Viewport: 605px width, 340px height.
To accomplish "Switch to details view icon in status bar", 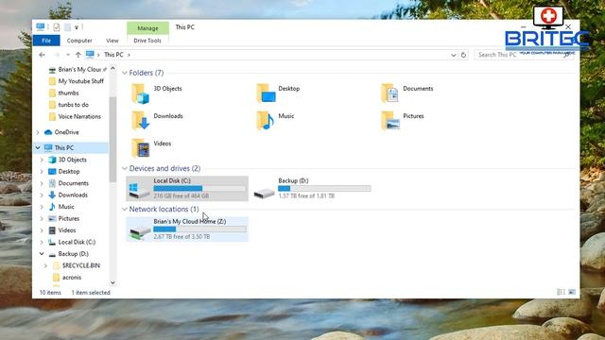I will click(x=561, y=292).
